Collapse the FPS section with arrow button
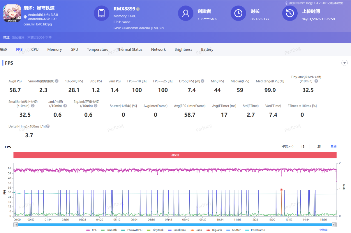Screen dimensions: 351x233 (x=345, y=63)
